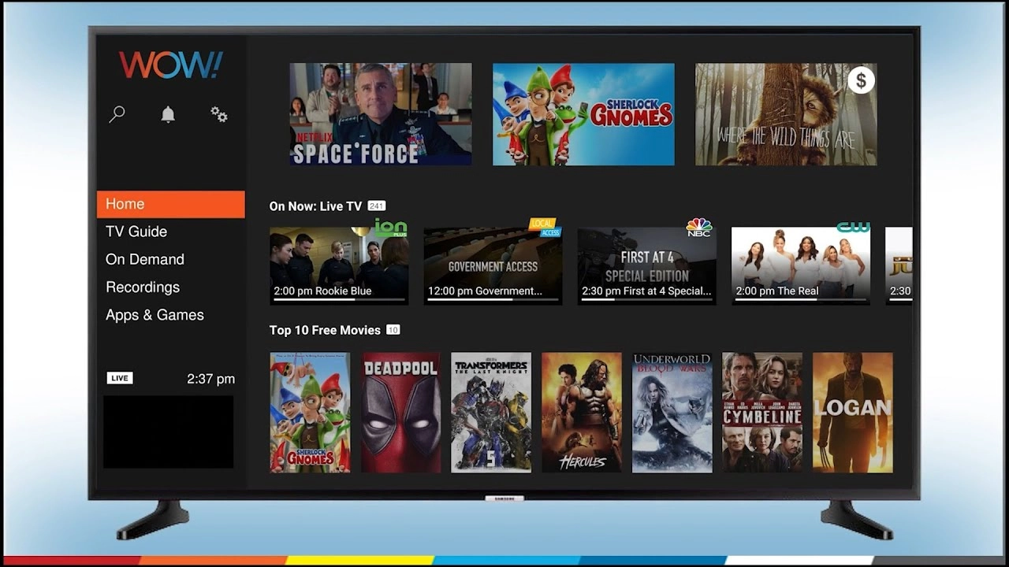Watch The Real live tile
1009x567 pixels.
801,265
